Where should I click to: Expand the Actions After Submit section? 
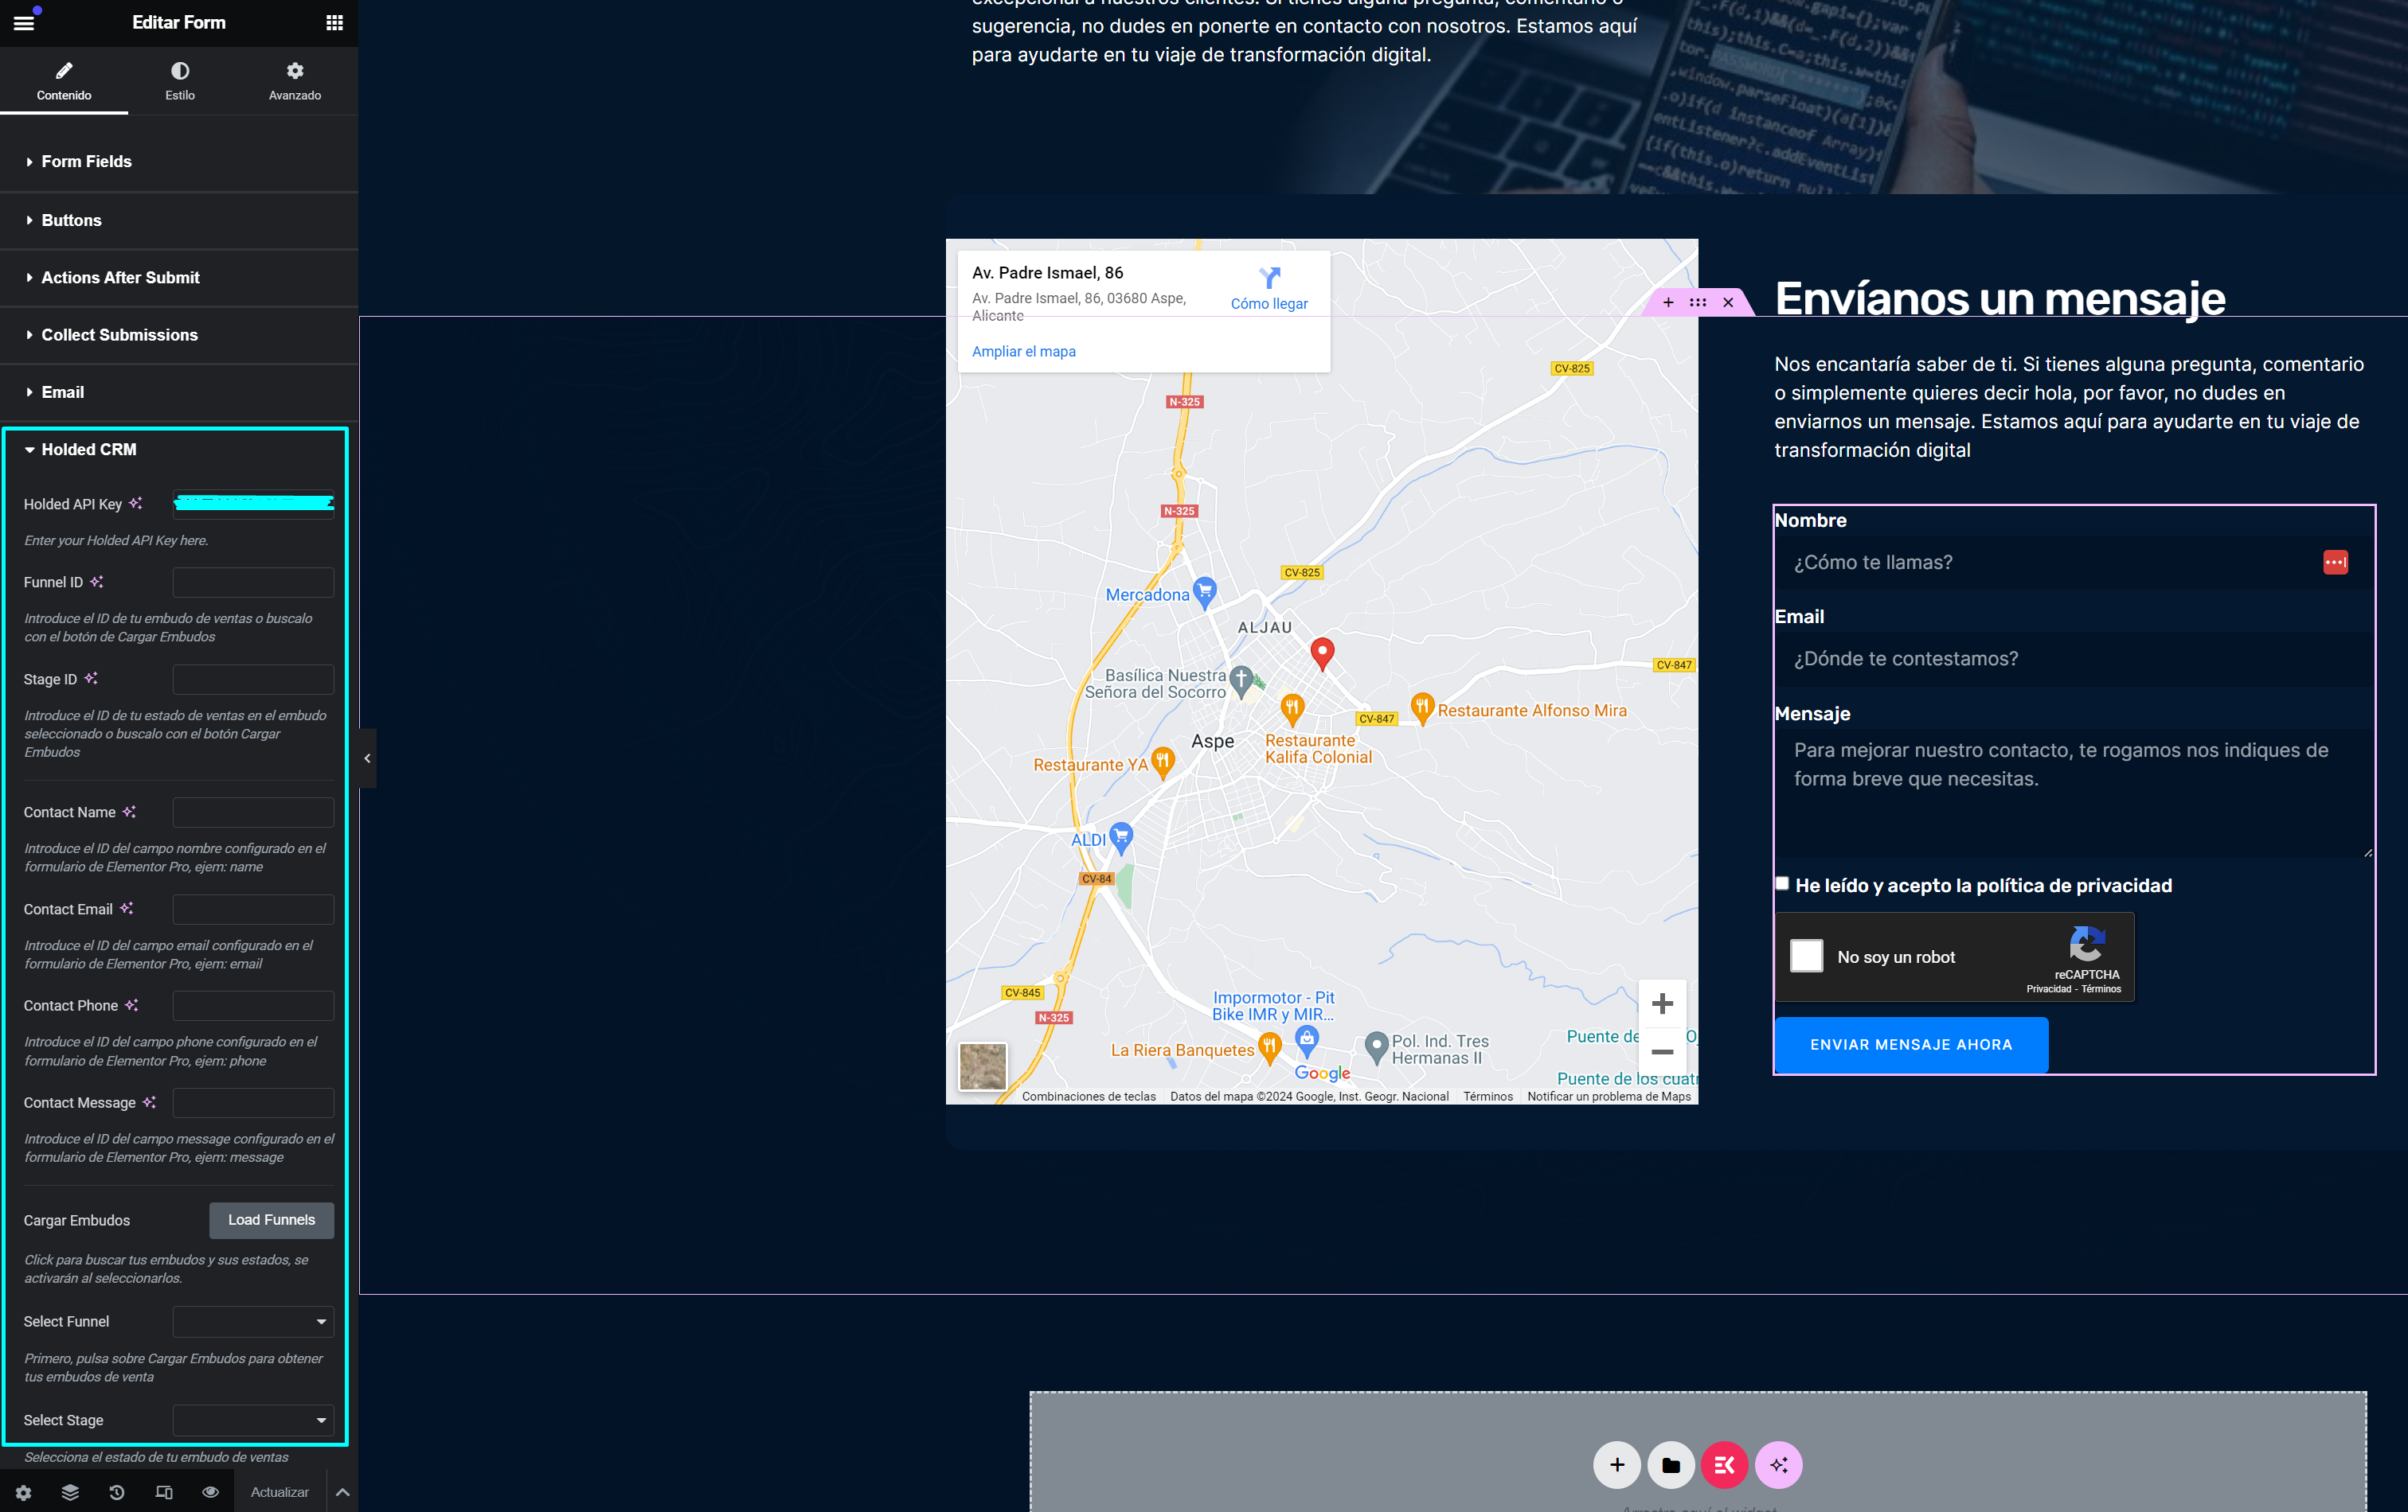point(120,278)
